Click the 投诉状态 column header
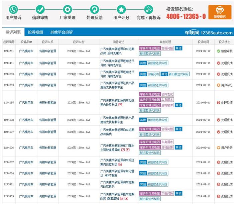234x204 pixels. tap(224, 42)
